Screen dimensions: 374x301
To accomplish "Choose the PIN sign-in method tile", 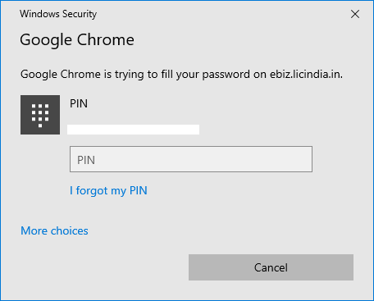I will pos(40,115).
